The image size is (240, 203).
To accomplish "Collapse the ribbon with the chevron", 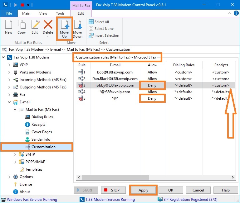I will [229, 13].
